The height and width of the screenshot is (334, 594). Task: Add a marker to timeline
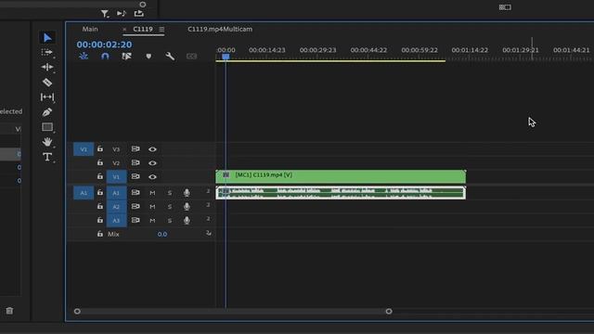(148, 56)
